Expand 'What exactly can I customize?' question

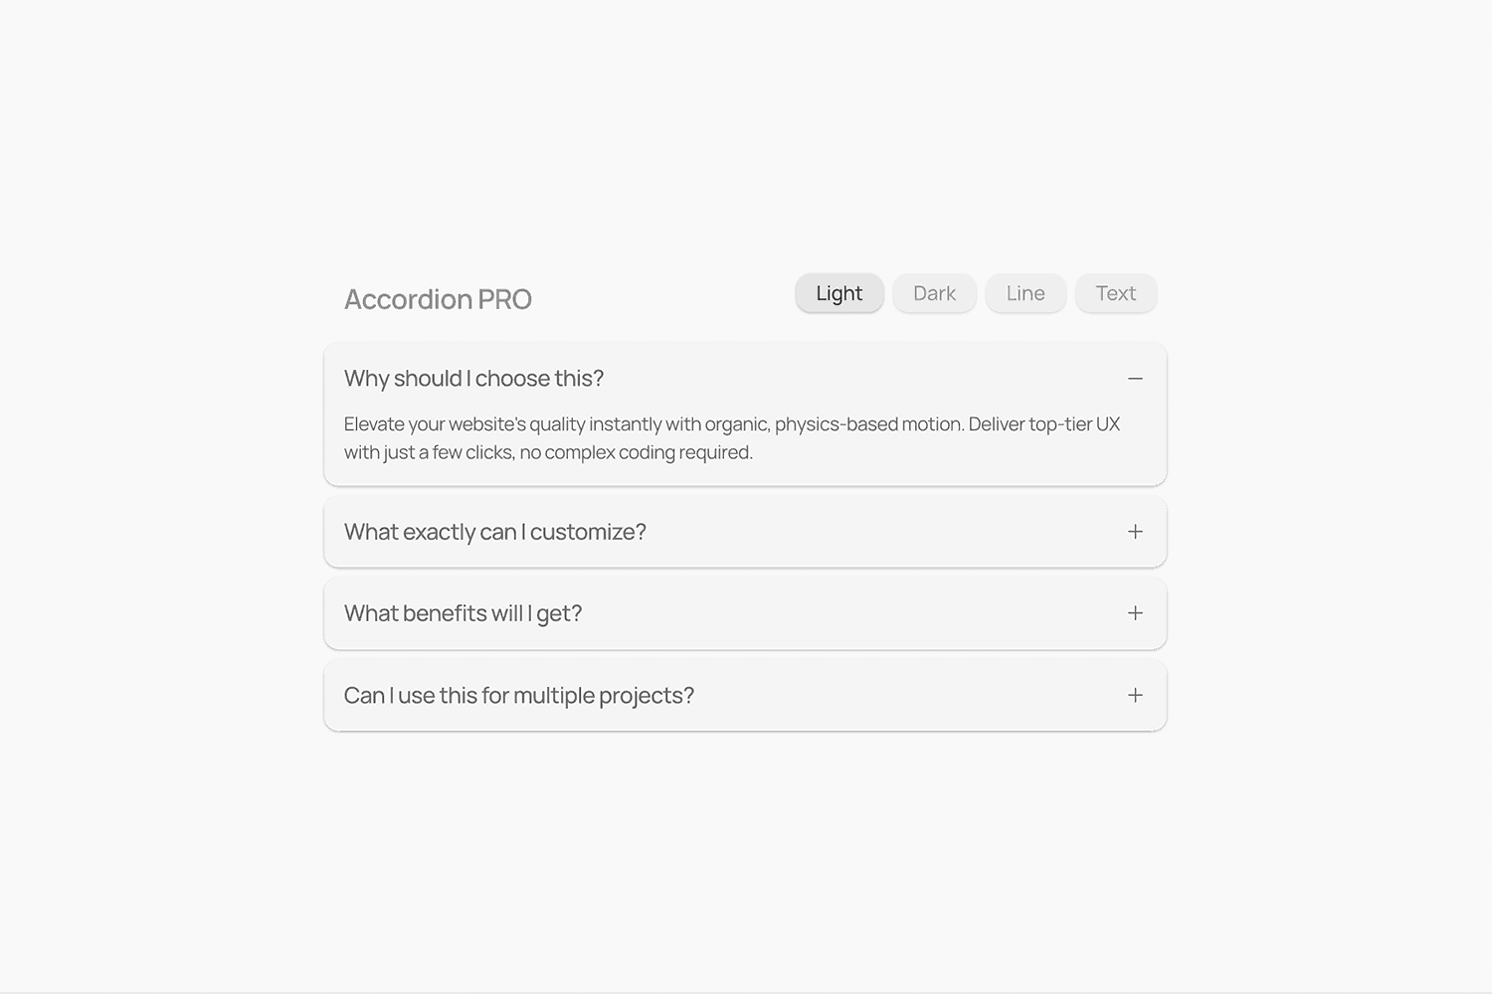pos(494,532)
